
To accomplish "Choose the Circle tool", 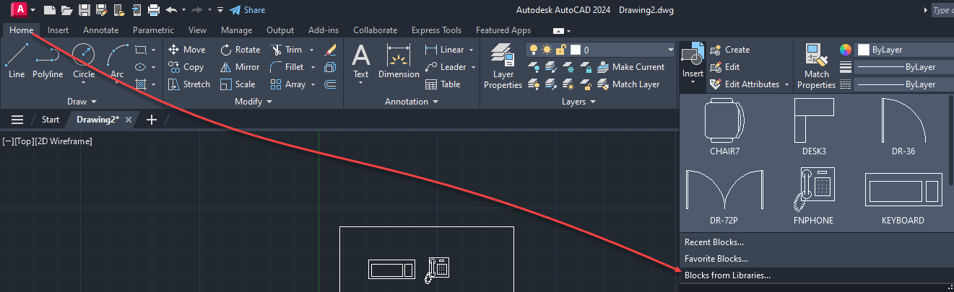I will click(84, 61).
